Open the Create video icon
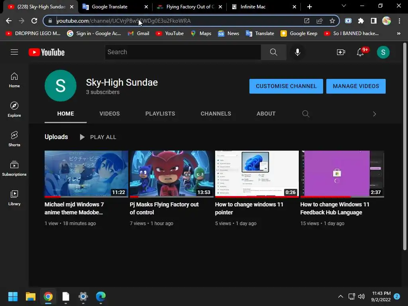Viewport: 408px width, 306px height. tap(341, 52)
